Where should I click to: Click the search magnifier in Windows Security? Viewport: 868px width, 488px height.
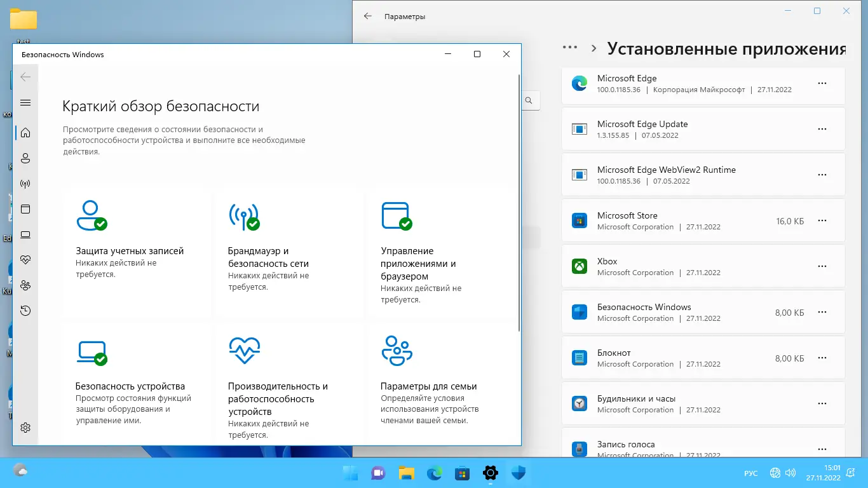coord(528,100)
